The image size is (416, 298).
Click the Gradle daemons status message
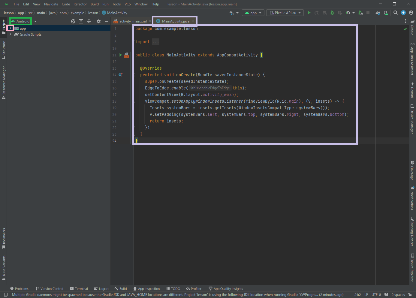[178, 295]
